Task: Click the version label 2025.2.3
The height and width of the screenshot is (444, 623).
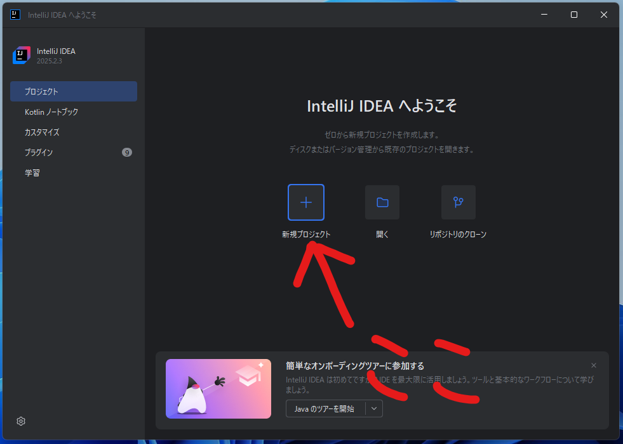Action: click(x=50, y=61)
